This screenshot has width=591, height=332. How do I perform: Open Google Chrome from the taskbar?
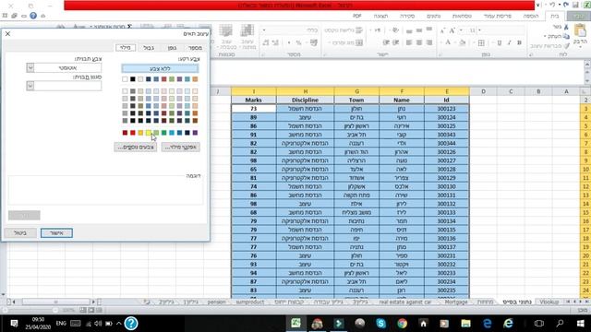click(x=402, y=324)
